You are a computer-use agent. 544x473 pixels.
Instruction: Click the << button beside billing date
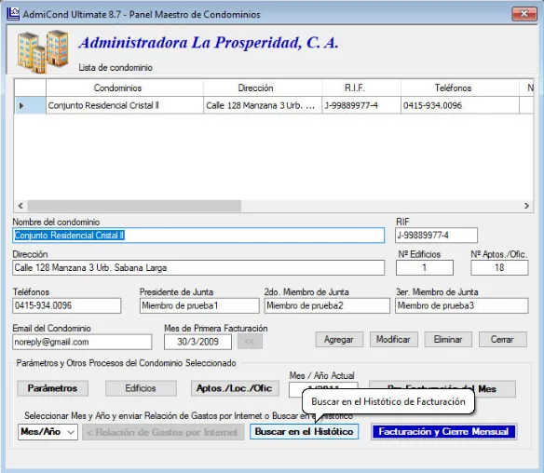point(250,342)
